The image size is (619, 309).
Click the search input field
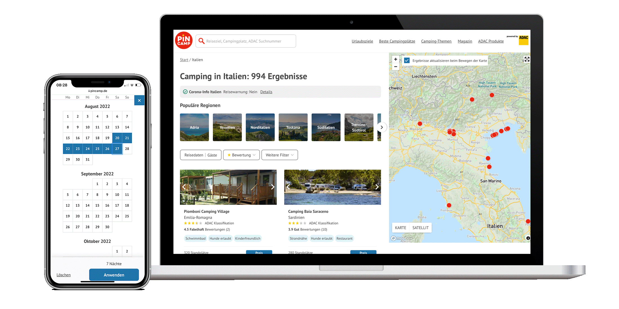click(246, 41)
